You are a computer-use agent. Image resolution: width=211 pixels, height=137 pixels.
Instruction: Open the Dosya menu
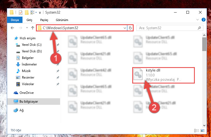pos(15,20)
